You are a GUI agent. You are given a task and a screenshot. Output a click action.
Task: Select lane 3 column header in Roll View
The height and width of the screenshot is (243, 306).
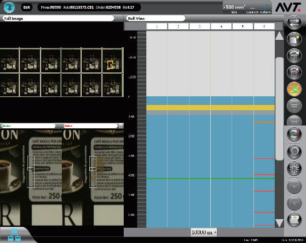point(200,27)
